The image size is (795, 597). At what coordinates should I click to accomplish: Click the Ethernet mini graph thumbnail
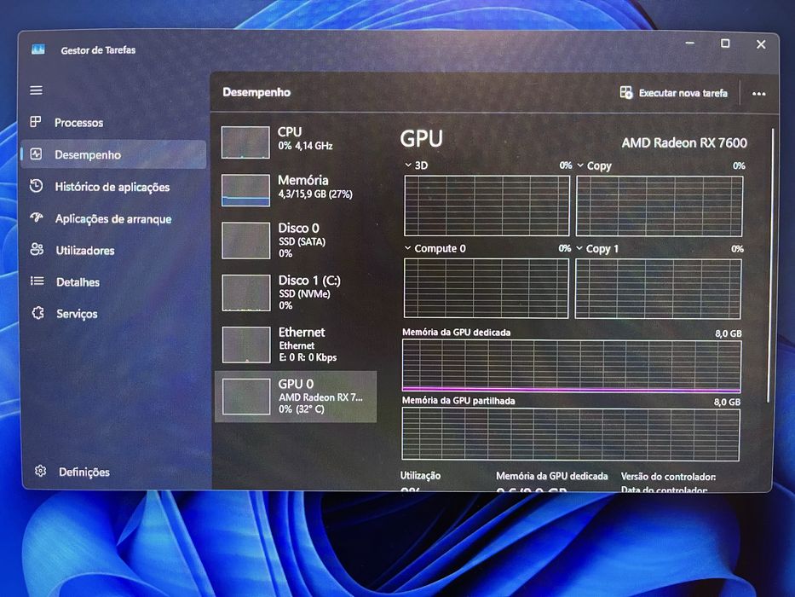246,345
